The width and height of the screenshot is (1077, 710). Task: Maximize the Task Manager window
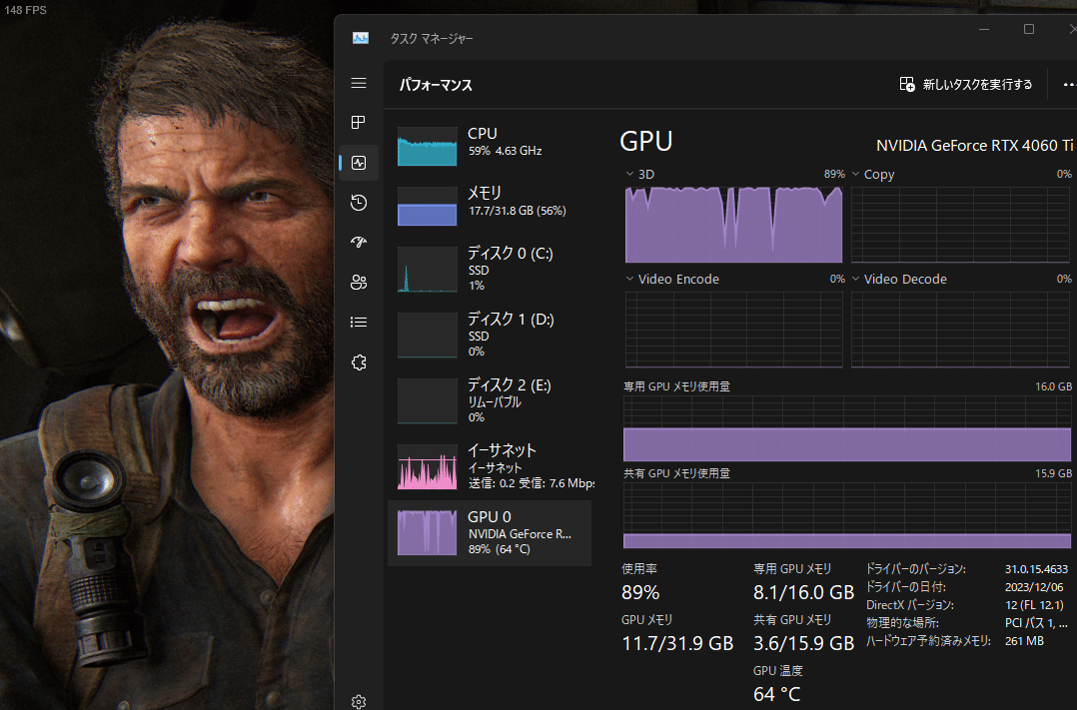click(1029, 29)
